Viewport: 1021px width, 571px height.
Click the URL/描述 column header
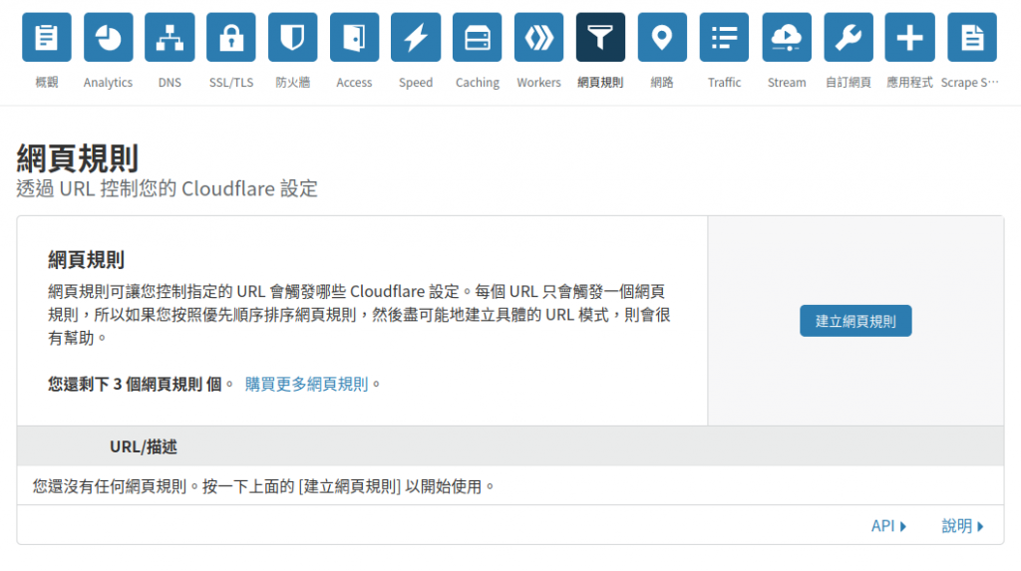[144, 447]
